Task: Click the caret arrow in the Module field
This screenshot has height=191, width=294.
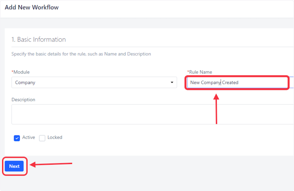Action: tap(172, 82)
